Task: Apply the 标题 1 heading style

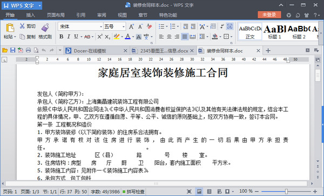Action: point(274,32)
